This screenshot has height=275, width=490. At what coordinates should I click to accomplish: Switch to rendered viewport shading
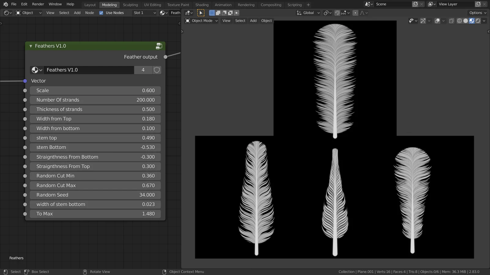pos(478,21)
